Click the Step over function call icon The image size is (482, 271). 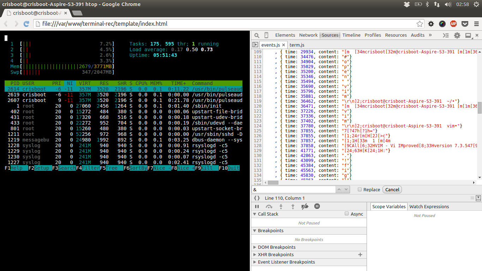coord(269,206)
